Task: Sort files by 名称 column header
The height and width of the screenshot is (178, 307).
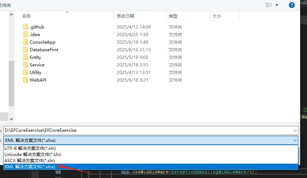Action: (26, 16)
